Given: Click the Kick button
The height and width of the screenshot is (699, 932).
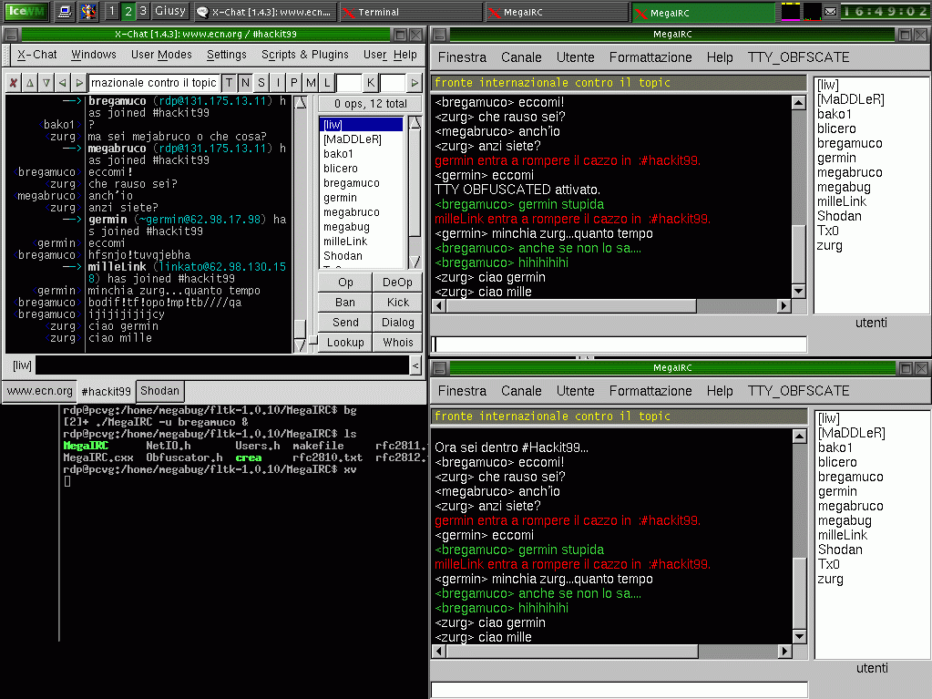Looking at the screenshot, I should tap(397, 302).
